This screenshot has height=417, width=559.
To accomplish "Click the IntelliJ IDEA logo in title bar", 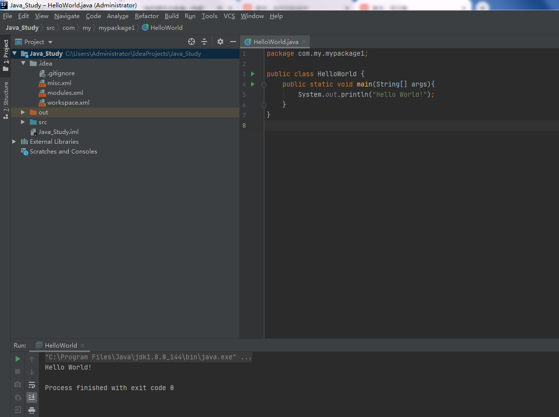I will (4, 5).
